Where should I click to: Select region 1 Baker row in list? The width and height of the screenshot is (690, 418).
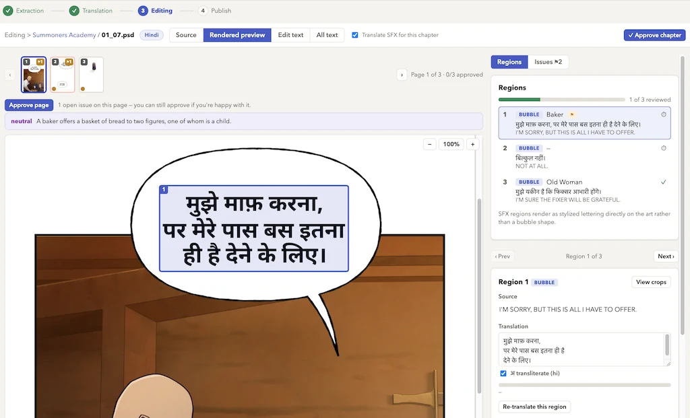[x=584, y=123]
